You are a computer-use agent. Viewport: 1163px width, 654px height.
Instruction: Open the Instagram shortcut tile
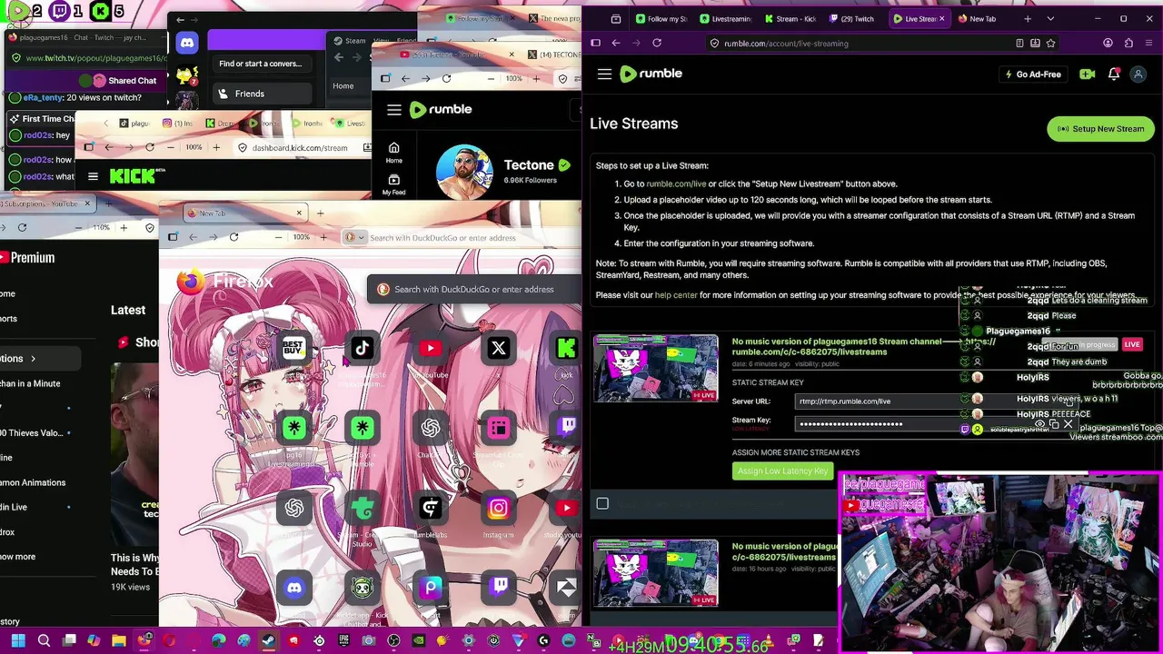click(x=498, y=508)
